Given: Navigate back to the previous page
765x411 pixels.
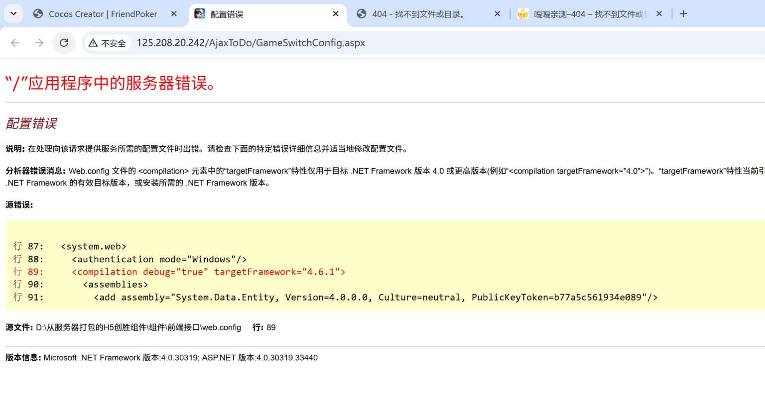Looking at the screenshot, I should 15,43.
